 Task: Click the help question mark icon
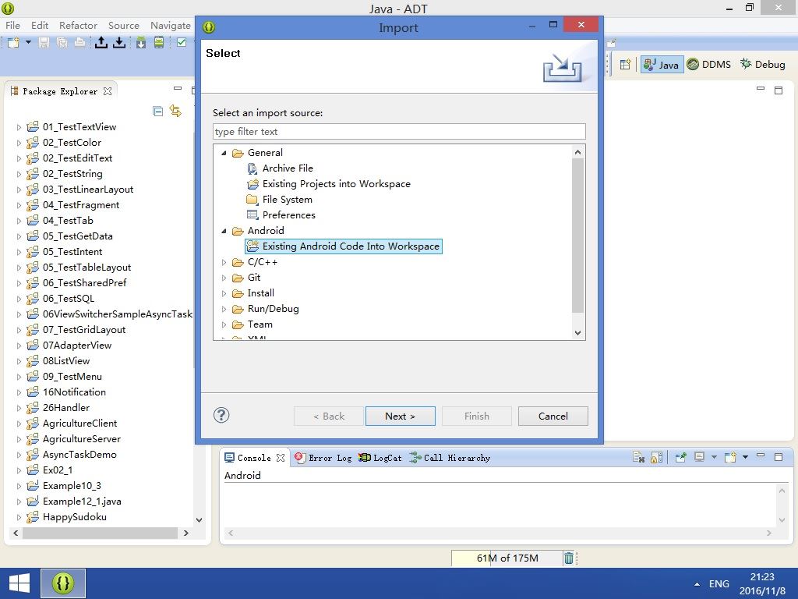click(x=221, y=415)
